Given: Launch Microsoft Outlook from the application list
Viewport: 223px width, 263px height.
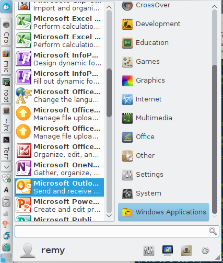Looking at the screenshot, I should [x=60, y=187].
